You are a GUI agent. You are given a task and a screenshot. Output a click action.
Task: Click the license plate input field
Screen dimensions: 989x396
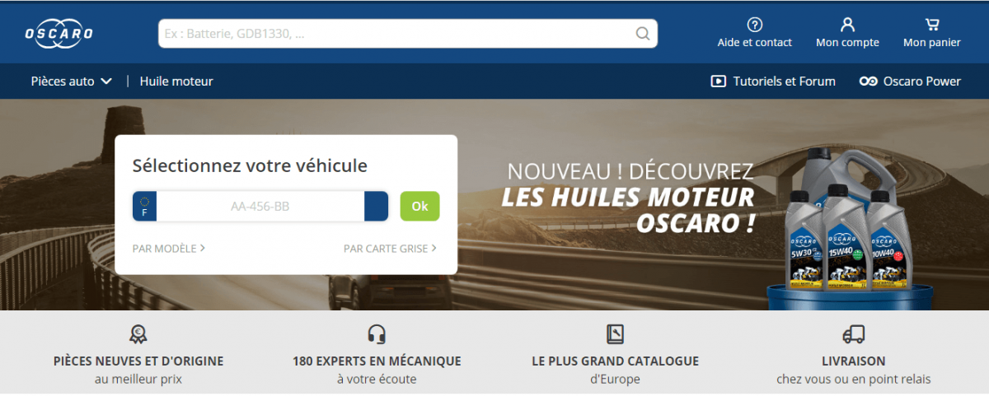pos(260,207)
